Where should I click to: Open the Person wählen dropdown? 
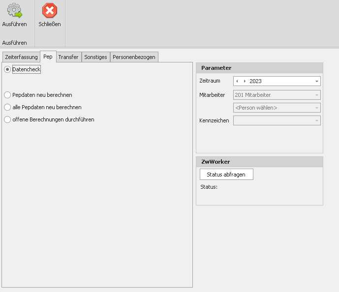[316, 108]
